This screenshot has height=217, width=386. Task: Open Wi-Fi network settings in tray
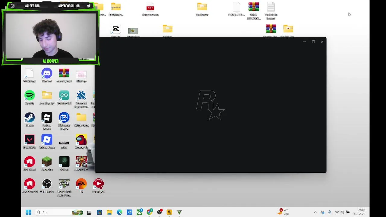tap(337, 212)
